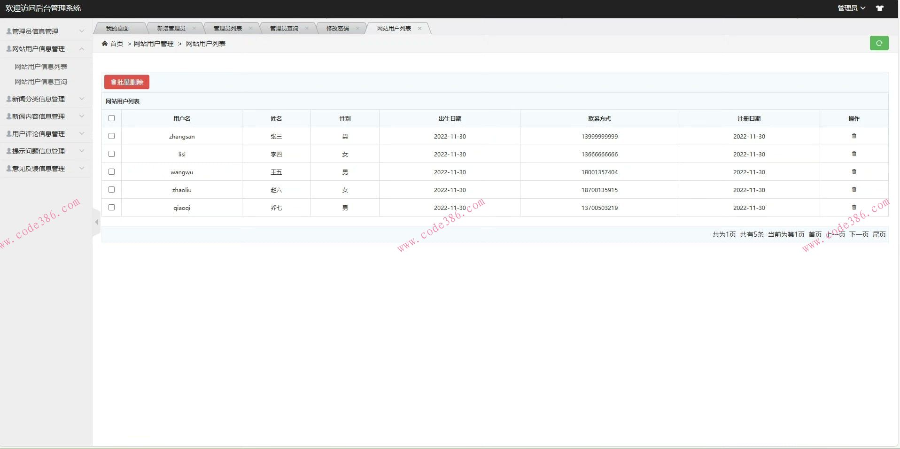This screenshot has width=900, height=449.
Task: Delete qiaoqi with the trash icon
Action: pos(854,208)
